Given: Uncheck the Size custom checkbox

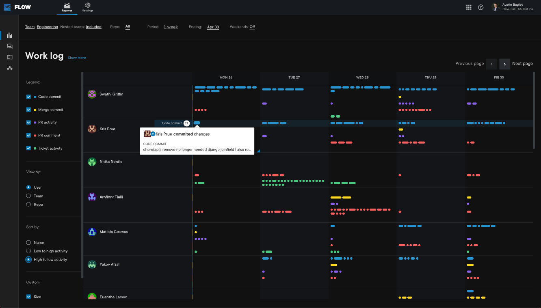Looking at the screenshot, I should 28,297.
